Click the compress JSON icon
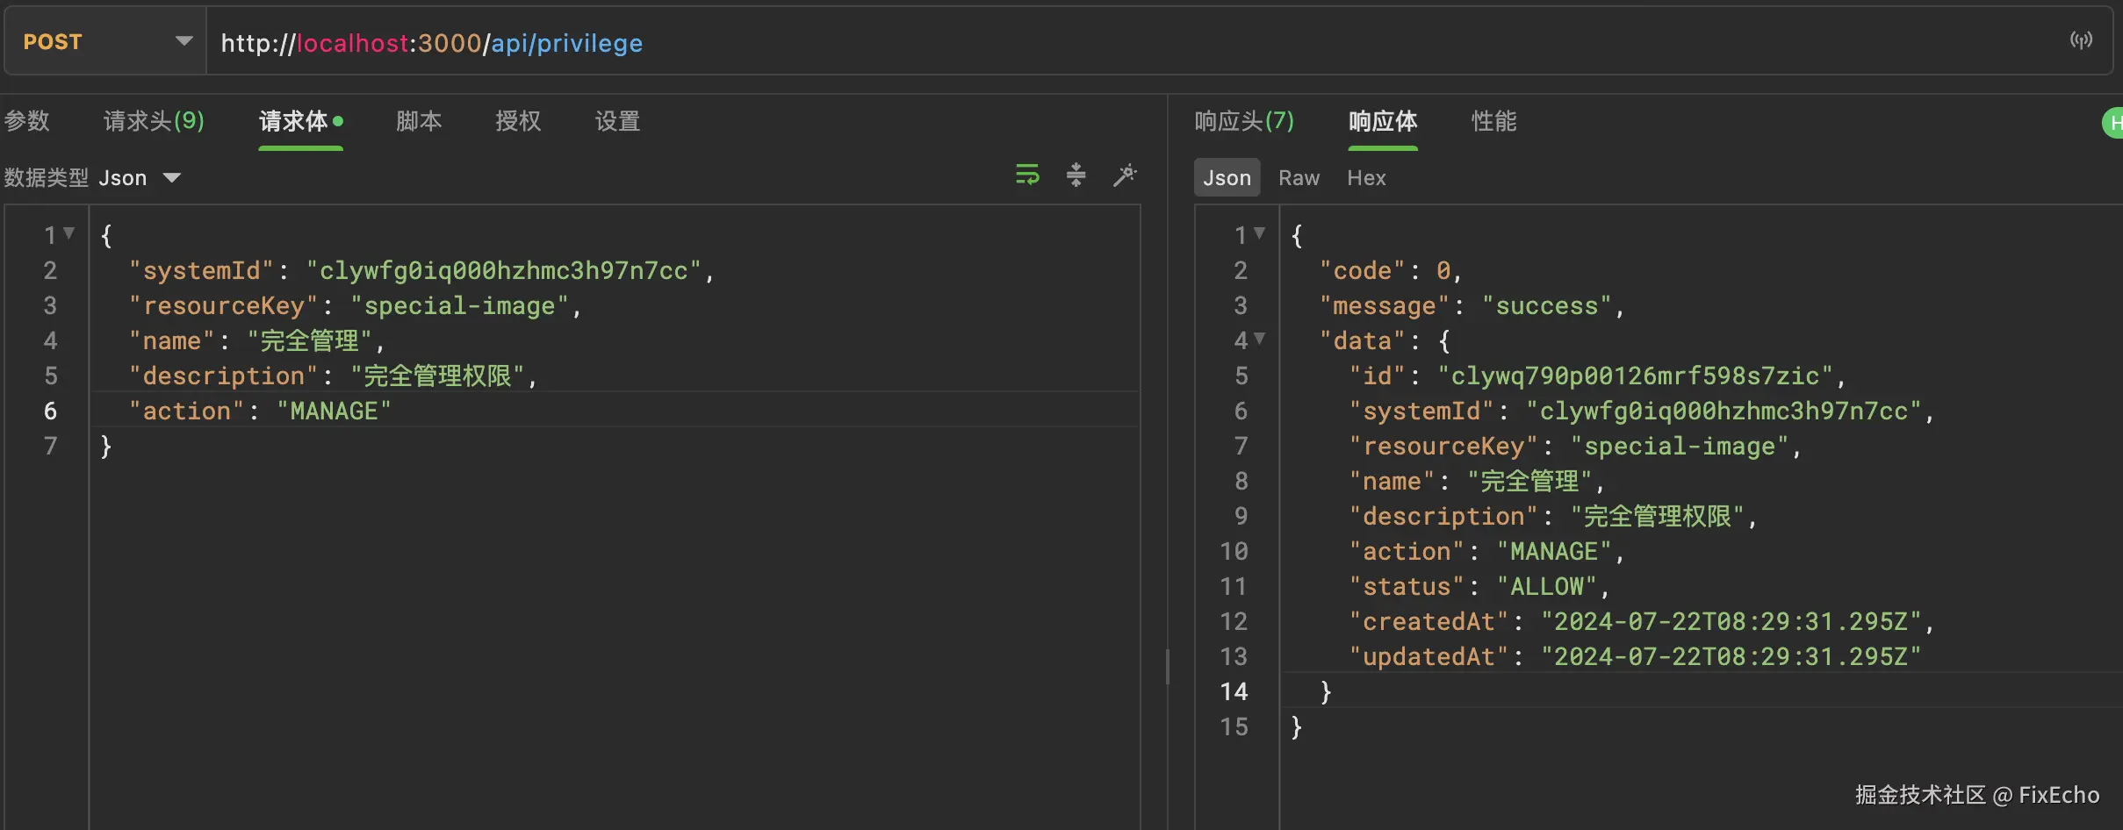 tap(1076, 175)
